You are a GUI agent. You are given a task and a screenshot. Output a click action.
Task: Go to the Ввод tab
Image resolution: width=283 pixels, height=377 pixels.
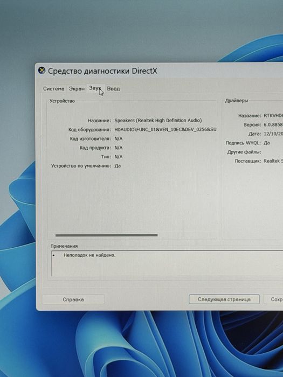click(113, 89)
